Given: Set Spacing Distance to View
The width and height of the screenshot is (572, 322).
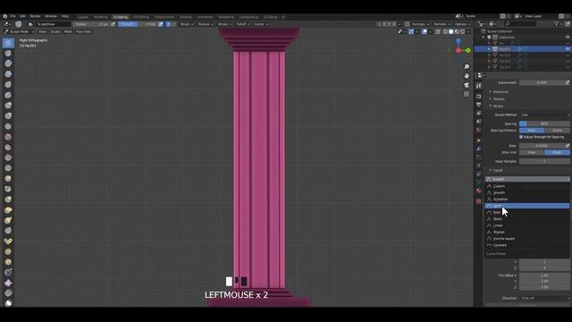Looking at the screenshot, I should (532, 131).
